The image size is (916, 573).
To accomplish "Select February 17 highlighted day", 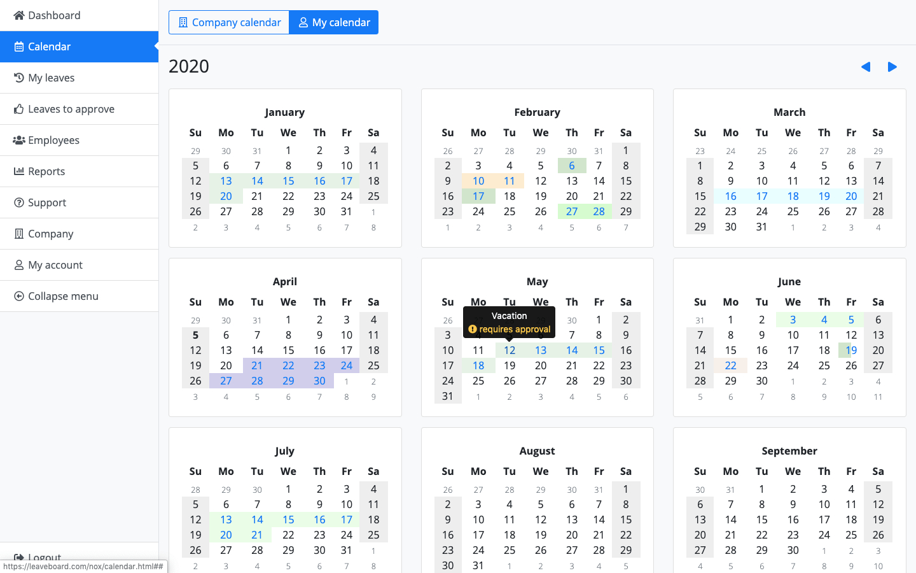I will [478, 196].
